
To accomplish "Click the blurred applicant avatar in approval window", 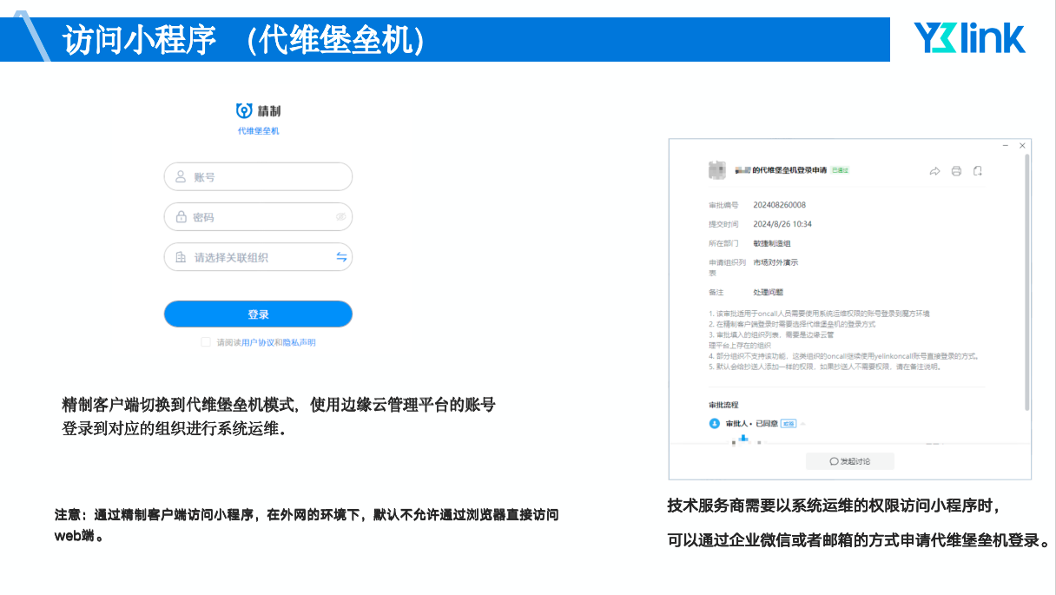I will (x=717, y=170).
